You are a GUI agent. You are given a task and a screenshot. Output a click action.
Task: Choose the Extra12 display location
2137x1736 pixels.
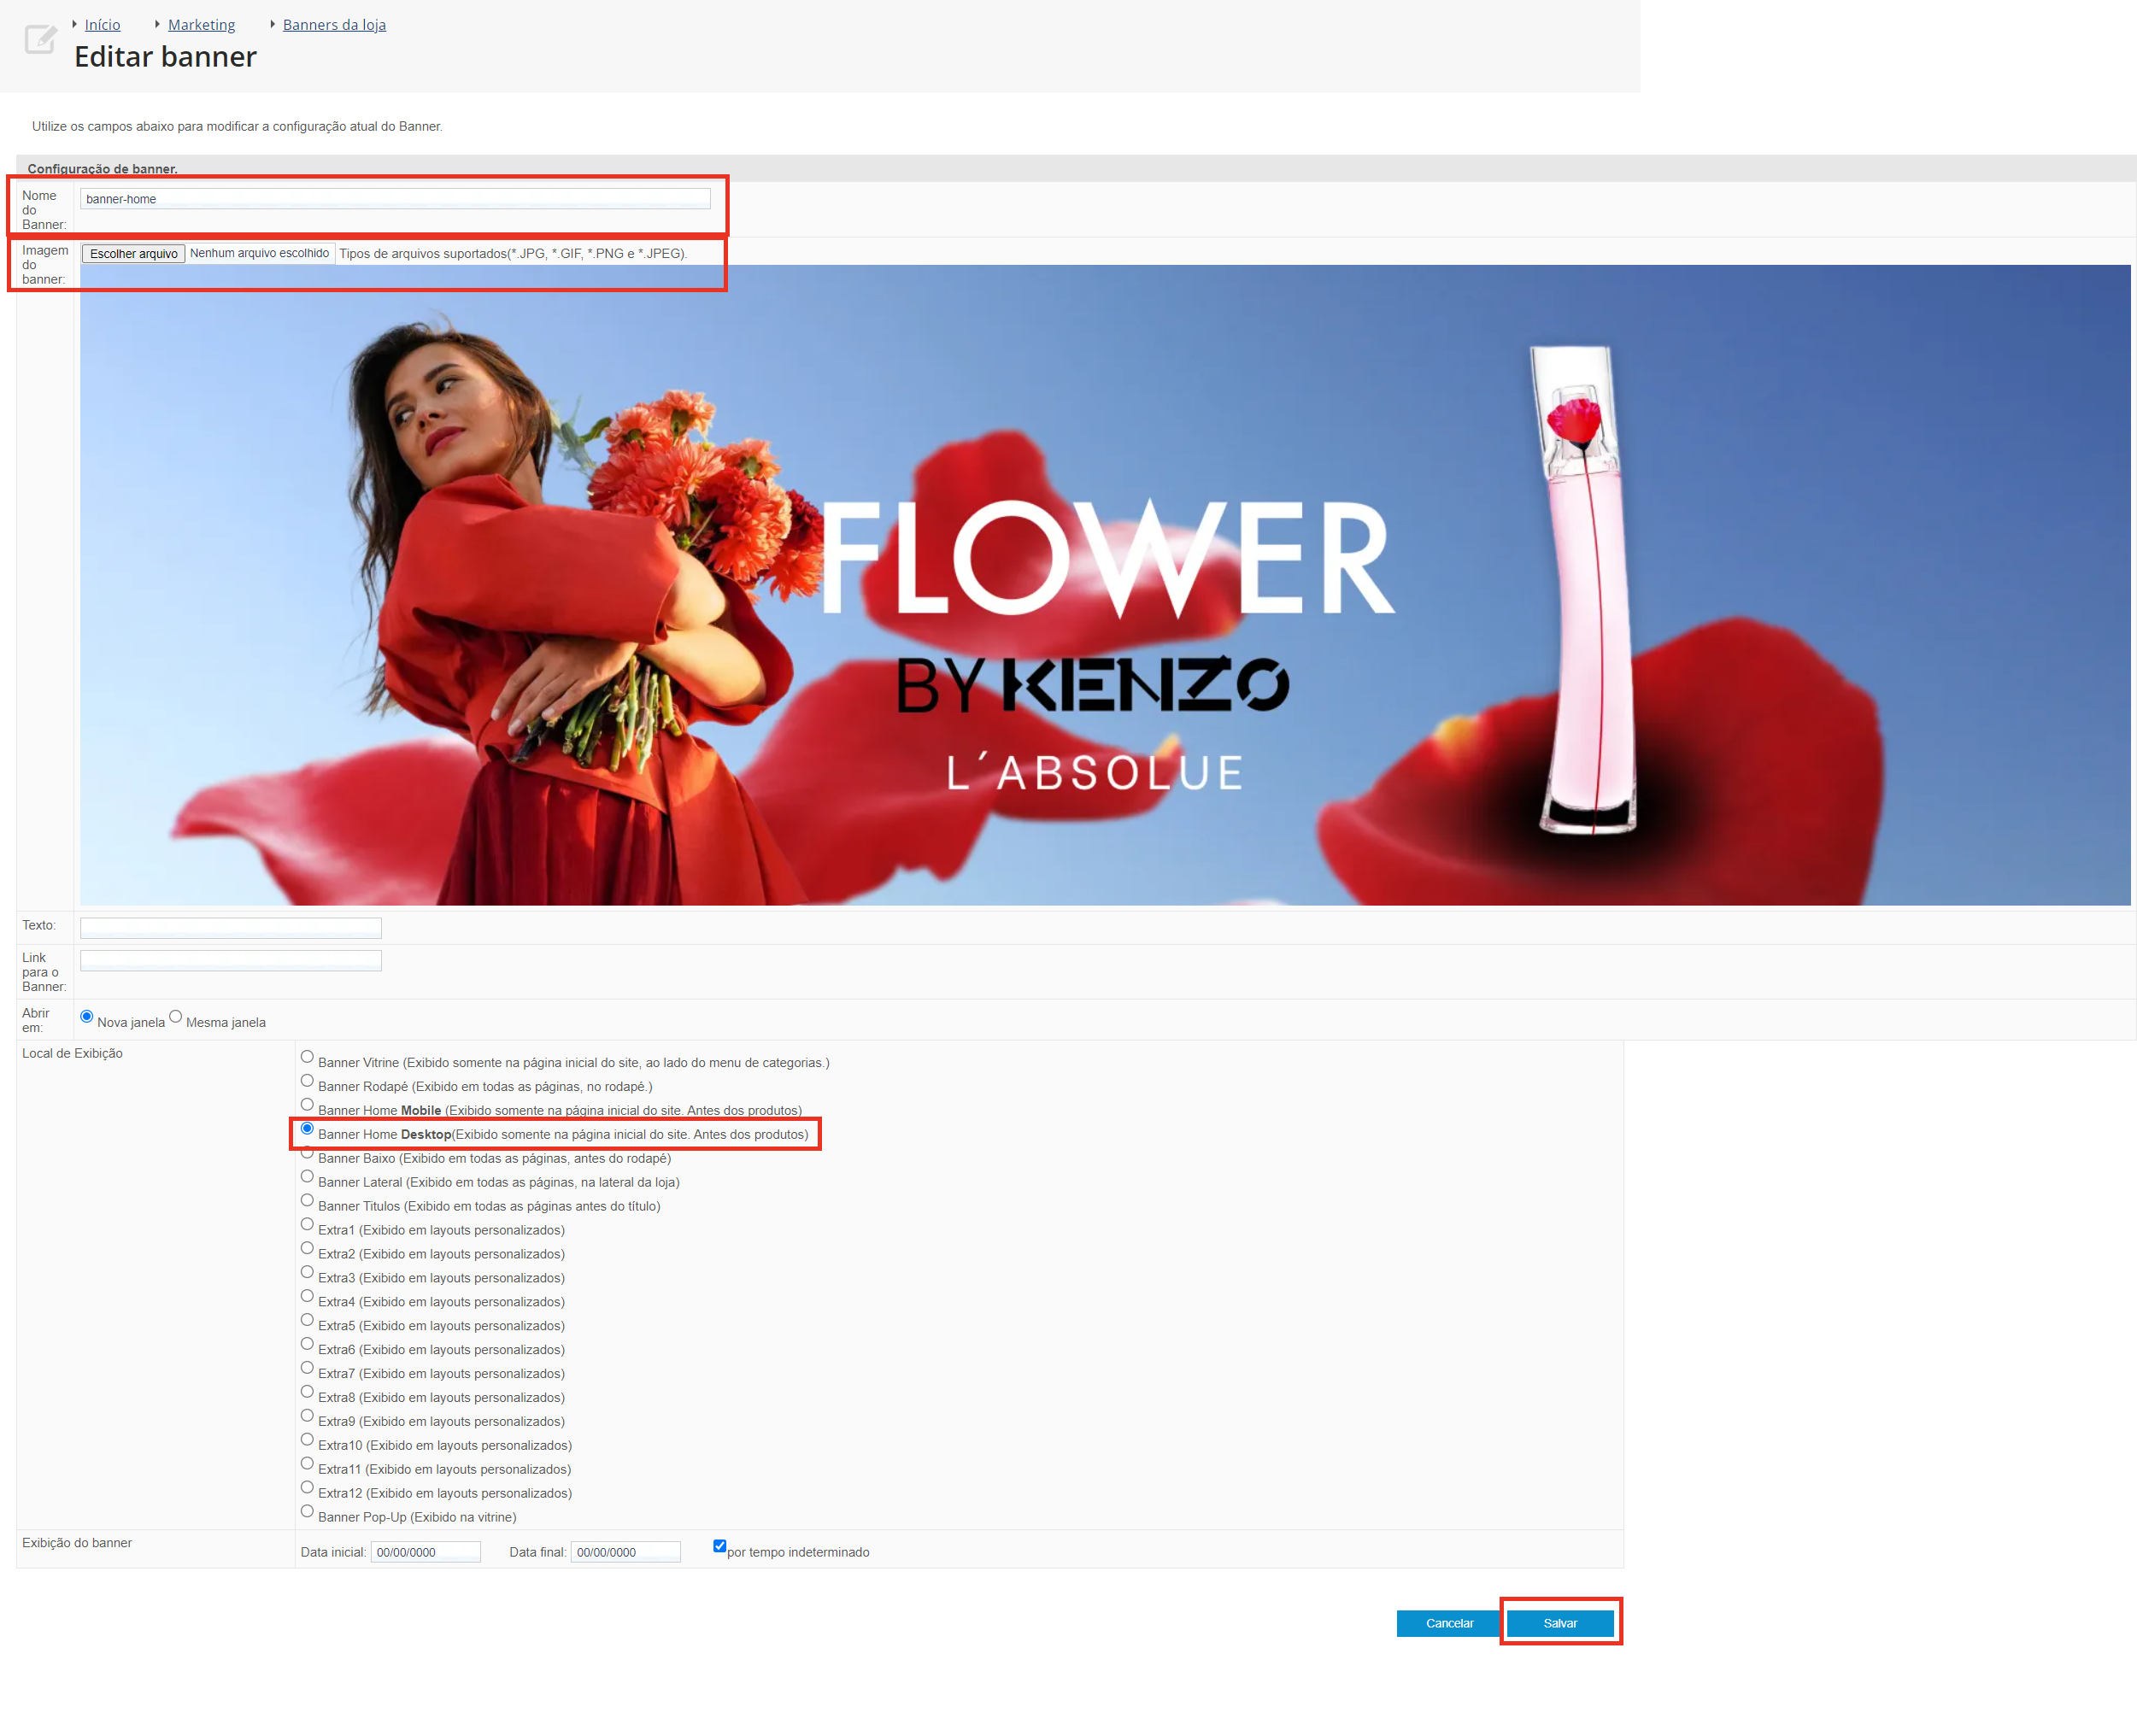tap(307, 1489)
